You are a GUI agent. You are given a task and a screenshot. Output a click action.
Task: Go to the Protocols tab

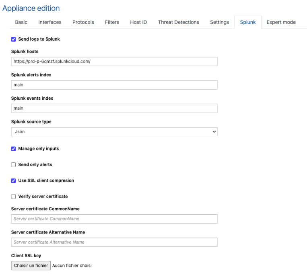click(83, 22)
